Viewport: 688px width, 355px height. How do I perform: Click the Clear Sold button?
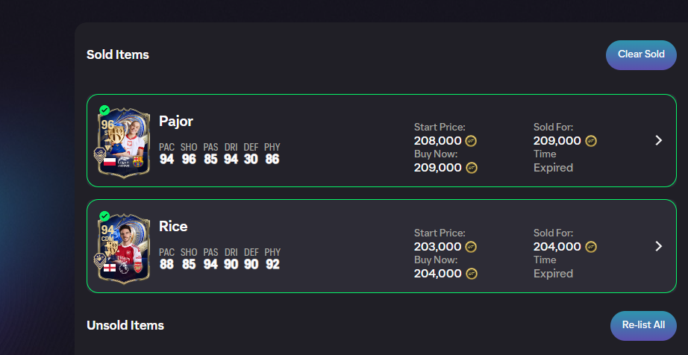[x=641, y=54]
